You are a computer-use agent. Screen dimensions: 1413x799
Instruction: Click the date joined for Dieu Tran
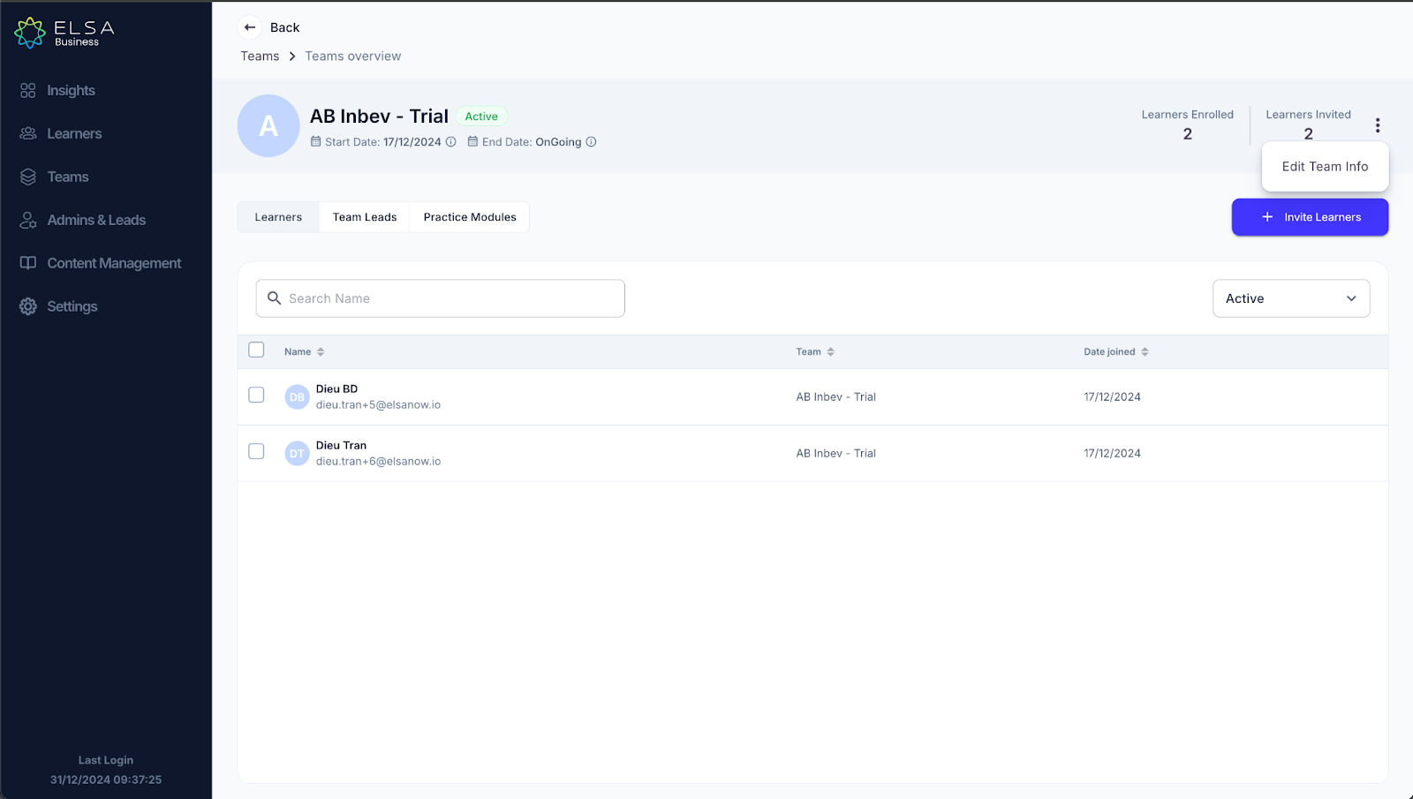(x=1112, y=453)
